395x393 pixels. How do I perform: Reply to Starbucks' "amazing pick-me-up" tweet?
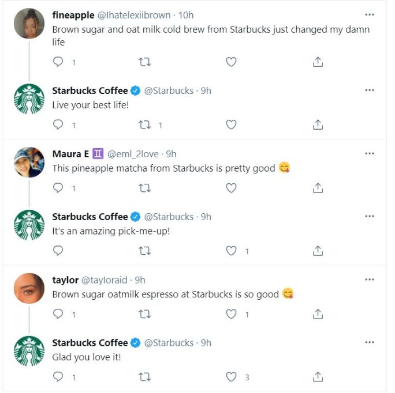[x=58, y=251]
